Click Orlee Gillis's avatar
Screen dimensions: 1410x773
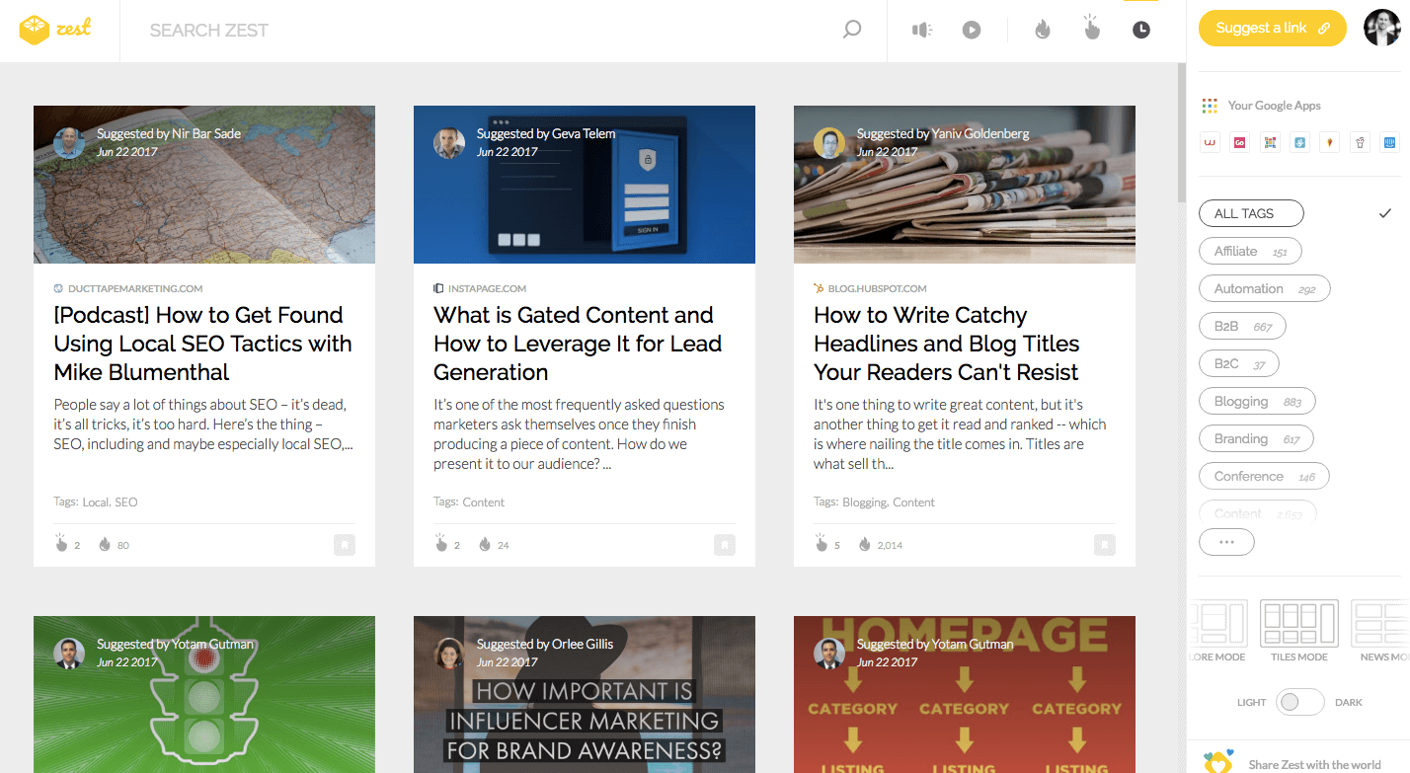[449, 654]
